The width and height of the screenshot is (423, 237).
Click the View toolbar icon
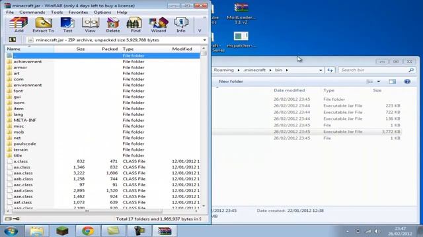click(90, 25)
